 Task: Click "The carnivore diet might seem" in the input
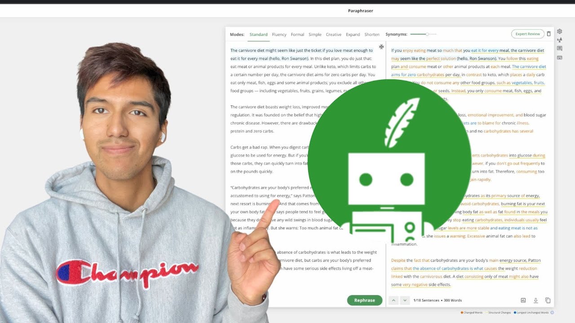(259, 51)
